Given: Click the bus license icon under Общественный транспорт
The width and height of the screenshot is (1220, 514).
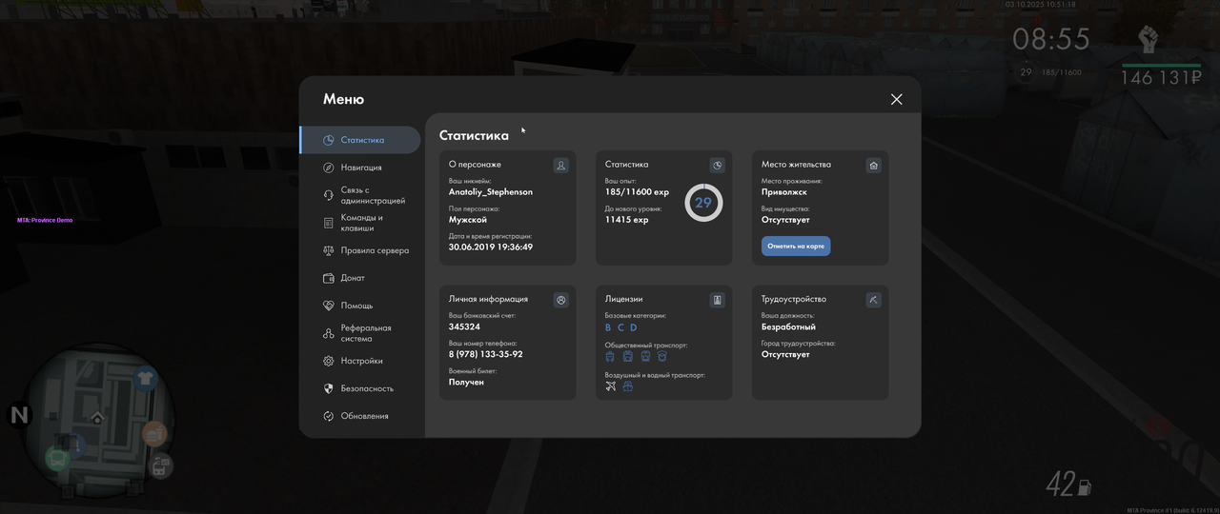Looking at the screenshot, I should click(610, 357).
